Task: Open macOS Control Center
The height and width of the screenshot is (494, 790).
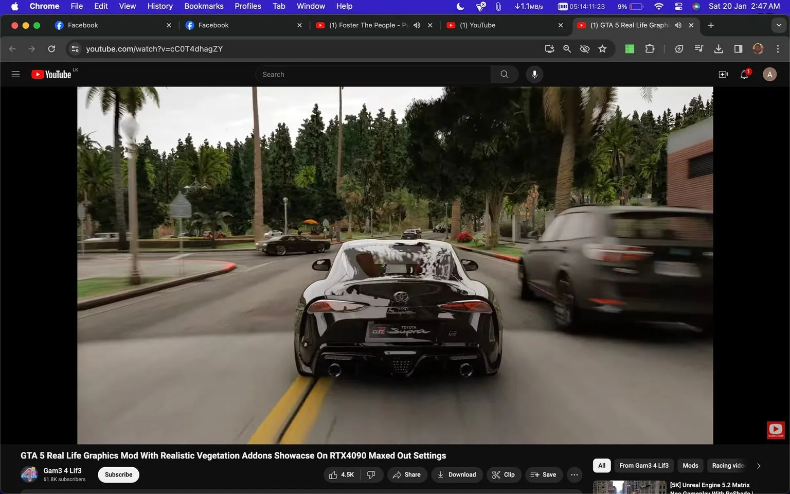Action: tap(678, 6)
